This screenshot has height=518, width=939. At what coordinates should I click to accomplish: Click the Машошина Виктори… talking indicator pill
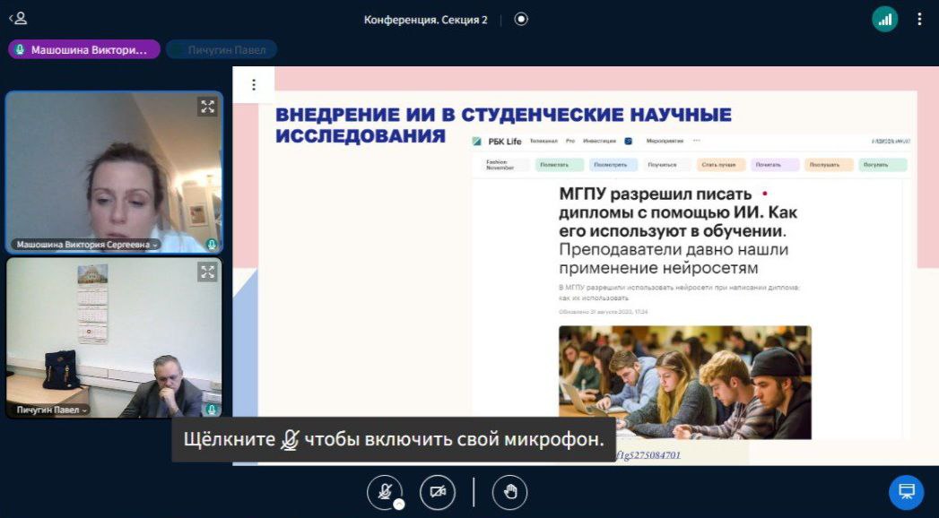pos(84,50)
